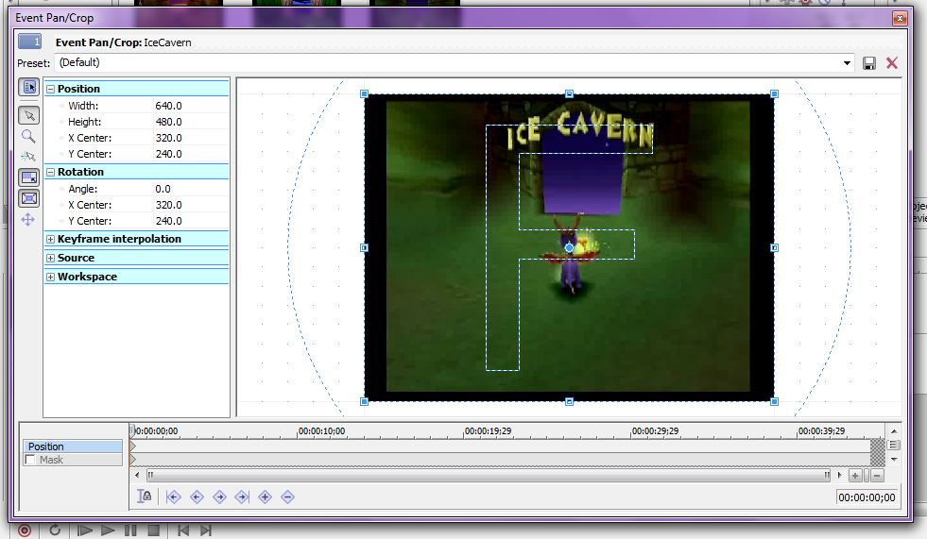Select the Normal Edit tool
The width and height of the screenshot is (927, 539).
pos(29,115)
